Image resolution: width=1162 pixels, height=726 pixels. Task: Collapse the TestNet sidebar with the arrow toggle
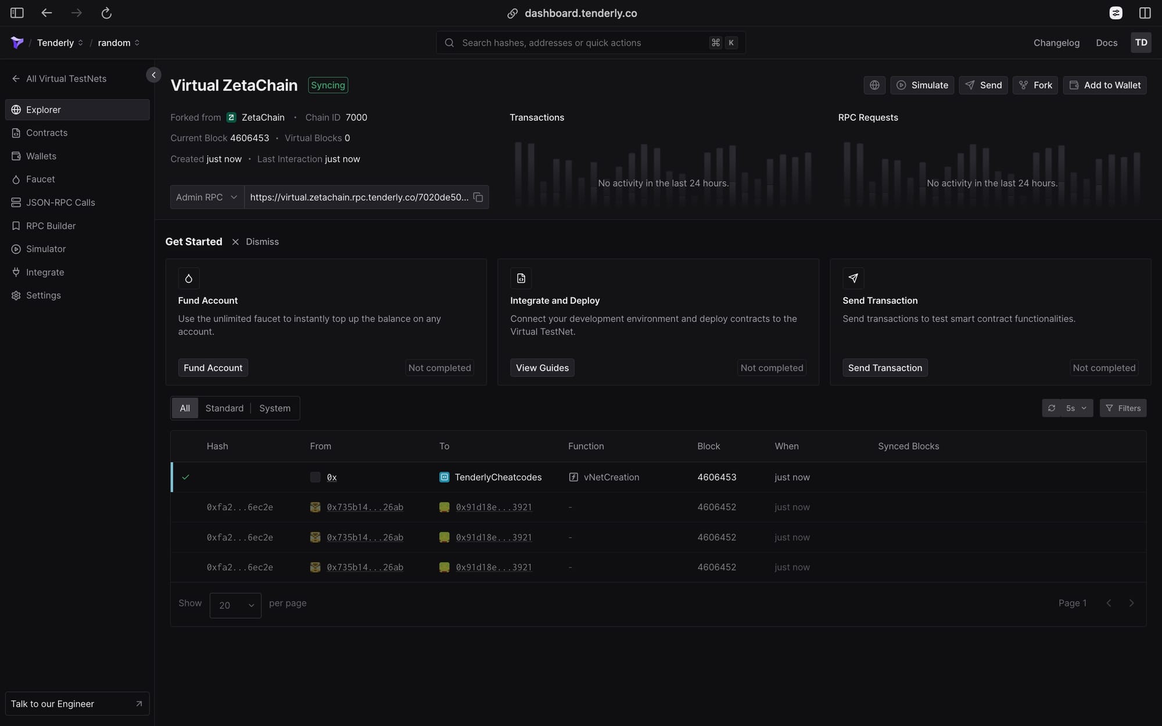coord(153,74)
